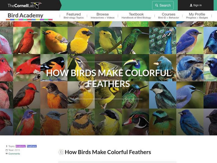Select the blue Feathers topic tag
The image size is (217, 163).
tap(31, 146)
